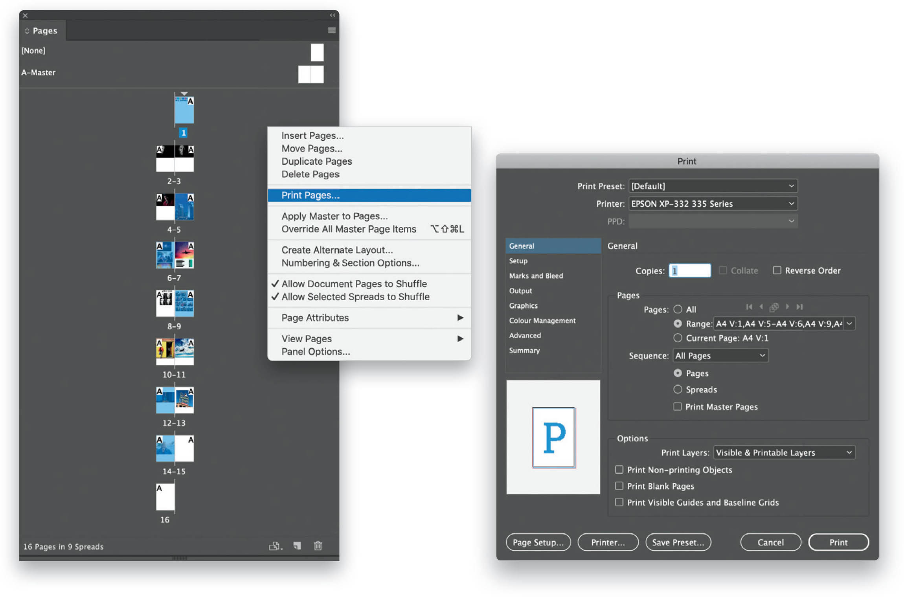This screenshot has height=597, width=904.
Task: Enable Print Visible Guides and Baseline Grids
Action: tap(619, 502)
